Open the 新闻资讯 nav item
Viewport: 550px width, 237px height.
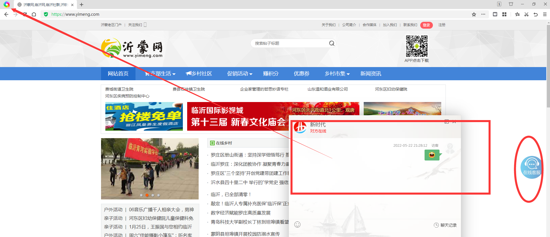coord(371,74)
